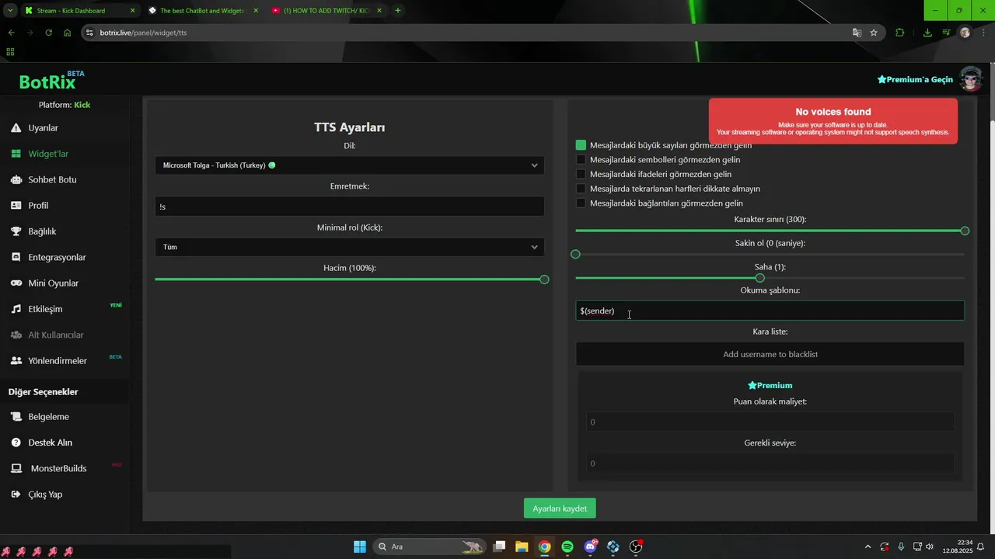Click the Sakin ol slider handle
Image resolution: width=995 pixels, height=559 pixels.
(575, 255)
